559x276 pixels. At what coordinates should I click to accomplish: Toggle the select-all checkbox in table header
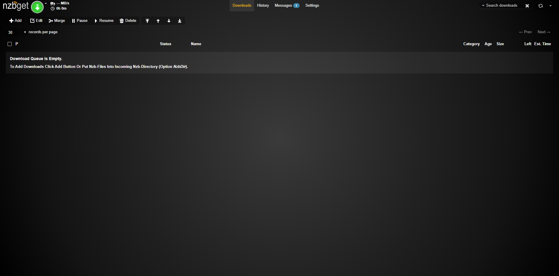pos(10,44)
